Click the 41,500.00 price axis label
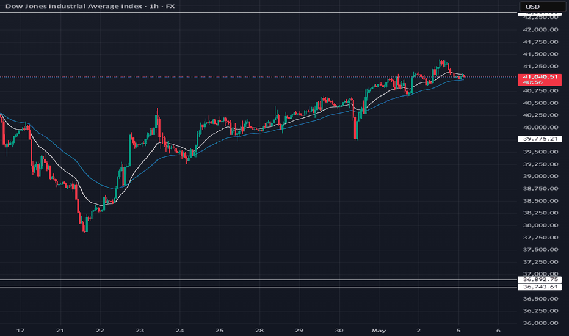 tap(540, 54)
